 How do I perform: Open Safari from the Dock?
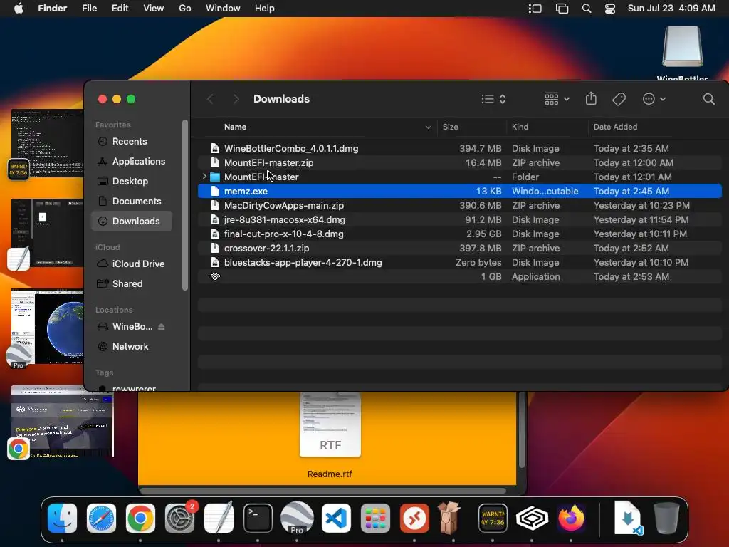[x=101, y=519]
